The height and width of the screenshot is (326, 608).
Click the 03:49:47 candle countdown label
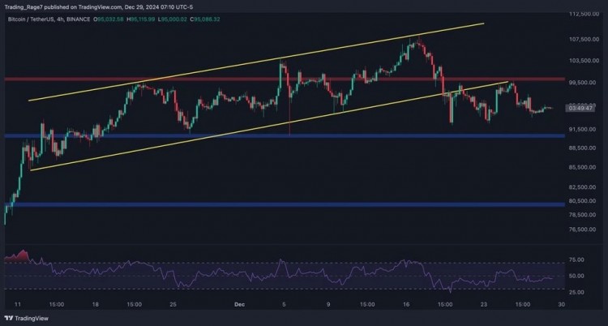[580, 108]
